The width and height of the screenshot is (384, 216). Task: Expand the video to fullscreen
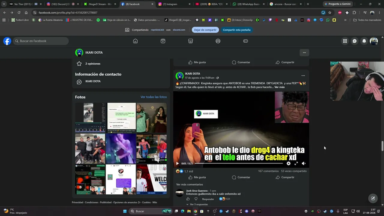click(296, 163)
